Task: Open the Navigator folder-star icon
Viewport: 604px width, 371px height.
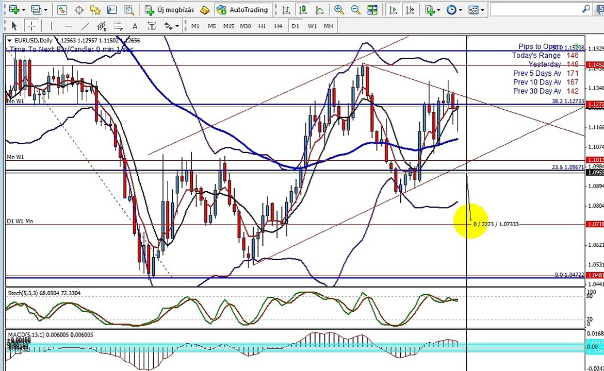Action: tap(95, 10)
